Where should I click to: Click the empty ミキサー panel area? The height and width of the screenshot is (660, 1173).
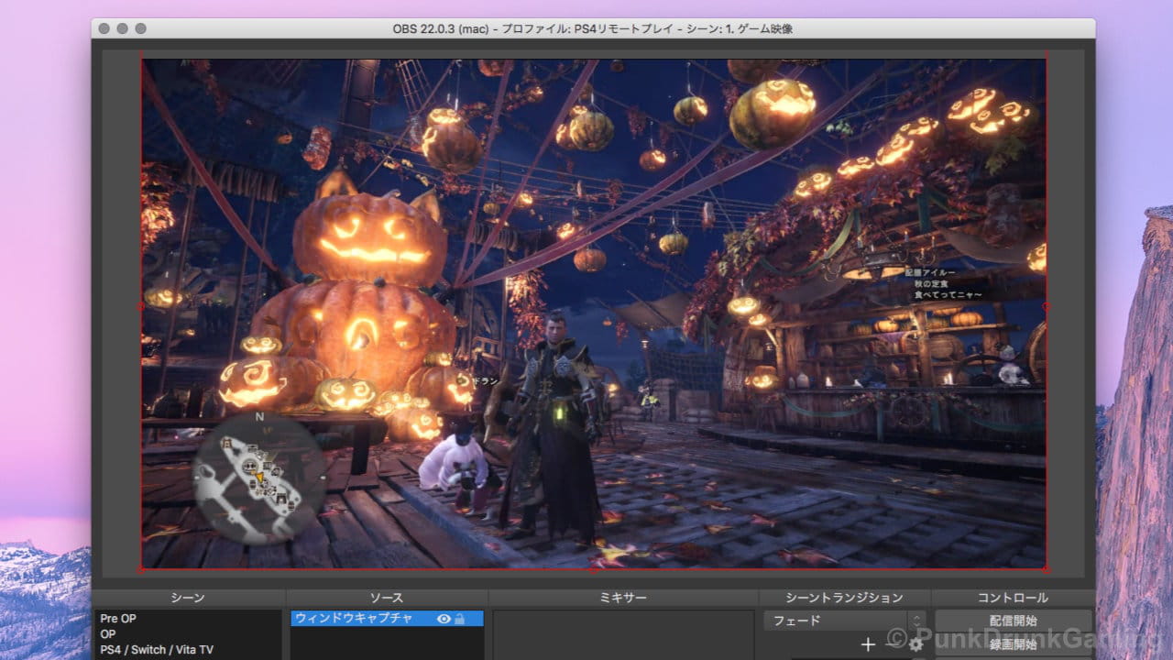pyautogui.click(x=623, y=634)
